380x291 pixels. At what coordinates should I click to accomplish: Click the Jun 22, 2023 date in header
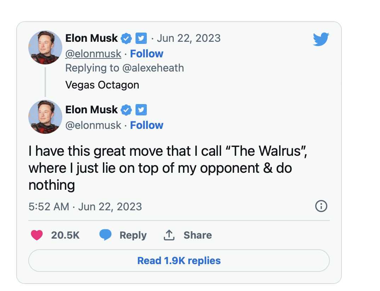pyautogui.click(x=189, y=38)
